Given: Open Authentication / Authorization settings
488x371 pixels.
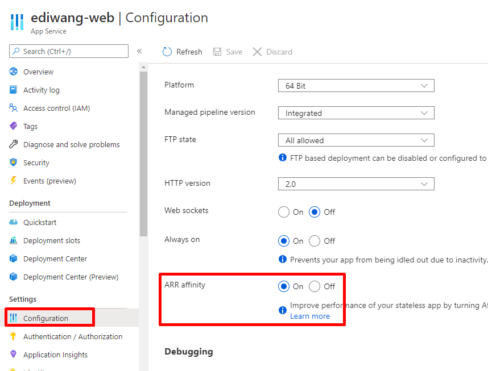Looking at the screenshot, I should click(73, 336).
